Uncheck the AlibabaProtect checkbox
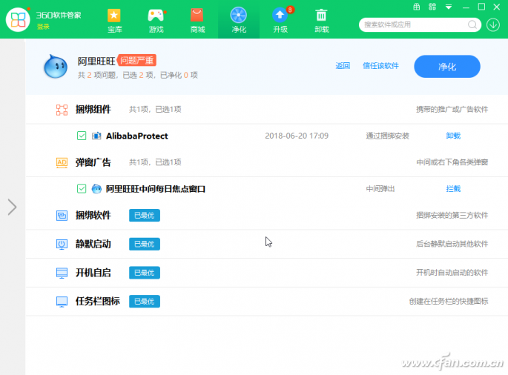The height and width of the screenshot is (375, 508). (x=82, y=136)
